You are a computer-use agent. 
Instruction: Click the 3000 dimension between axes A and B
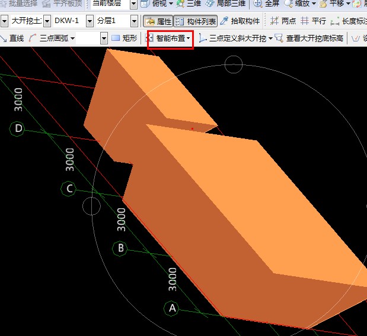pyautogui.click(x=173, y=279)
